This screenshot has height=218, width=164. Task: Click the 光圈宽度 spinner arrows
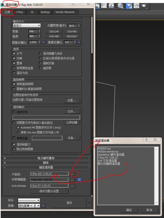point(79,26)
